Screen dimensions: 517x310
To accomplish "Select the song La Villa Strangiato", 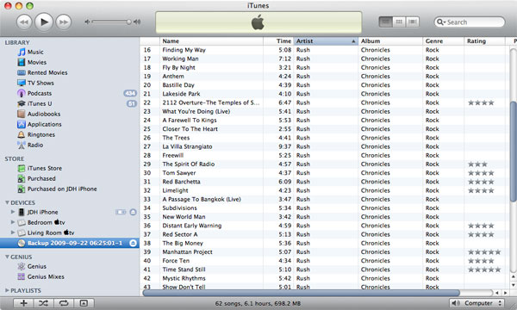I will pos(187,146).
